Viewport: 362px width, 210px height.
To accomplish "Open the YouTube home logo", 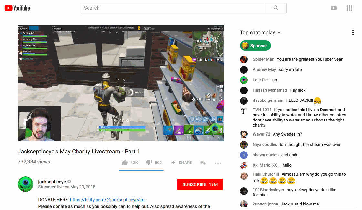I will pos(17,8).
